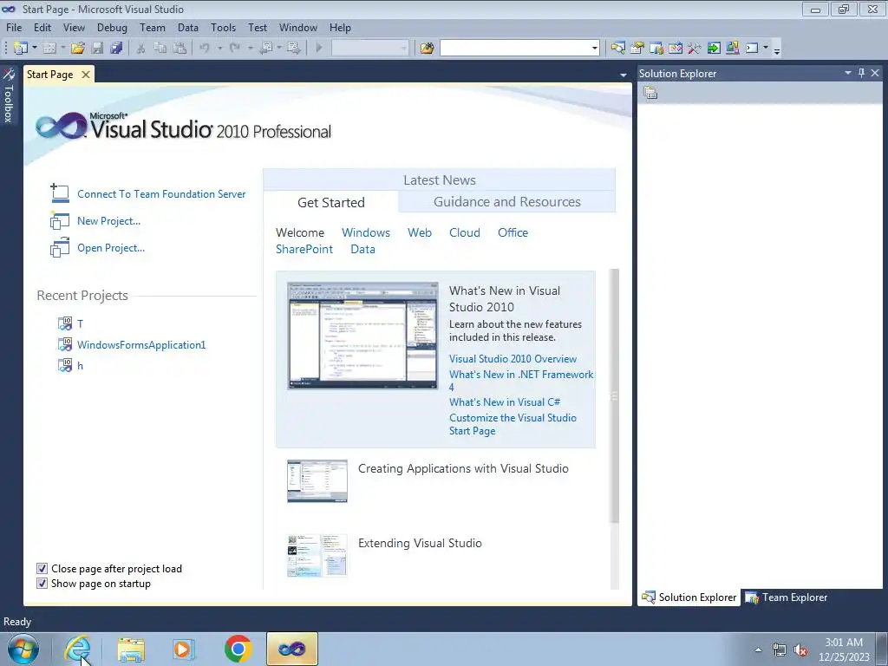The height and width of the screenshot is (666, 888).
Task: Switch to the Latest News tab
Action: pyautogui.click(x=440, y=180)
